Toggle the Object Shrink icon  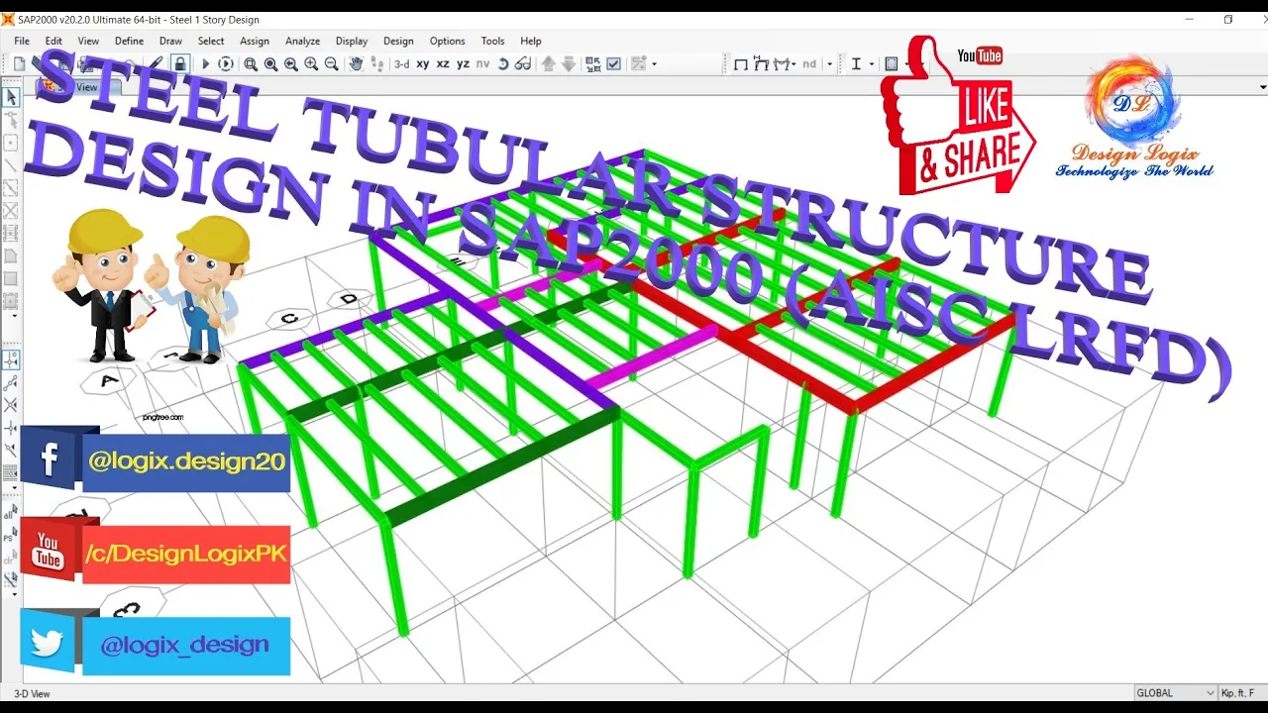[x=593, y=64]
